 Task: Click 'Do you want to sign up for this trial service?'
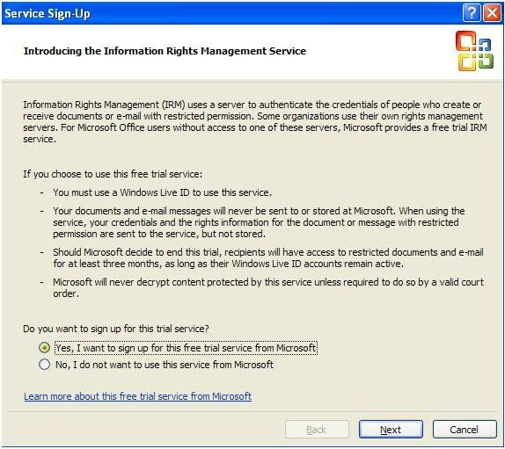[x=116, y=329]
